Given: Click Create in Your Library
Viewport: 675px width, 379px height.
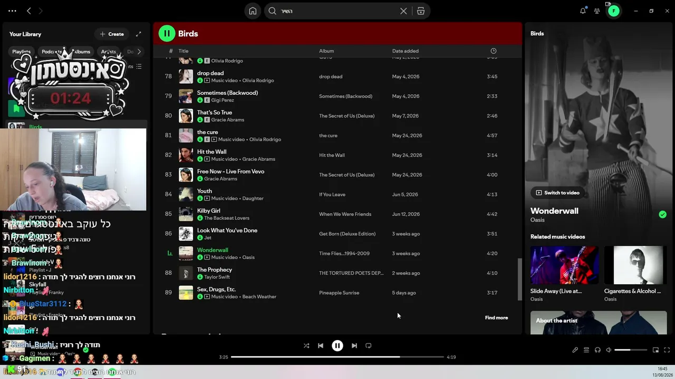Looking at the screenshot, I should click(x=112, y=34).
